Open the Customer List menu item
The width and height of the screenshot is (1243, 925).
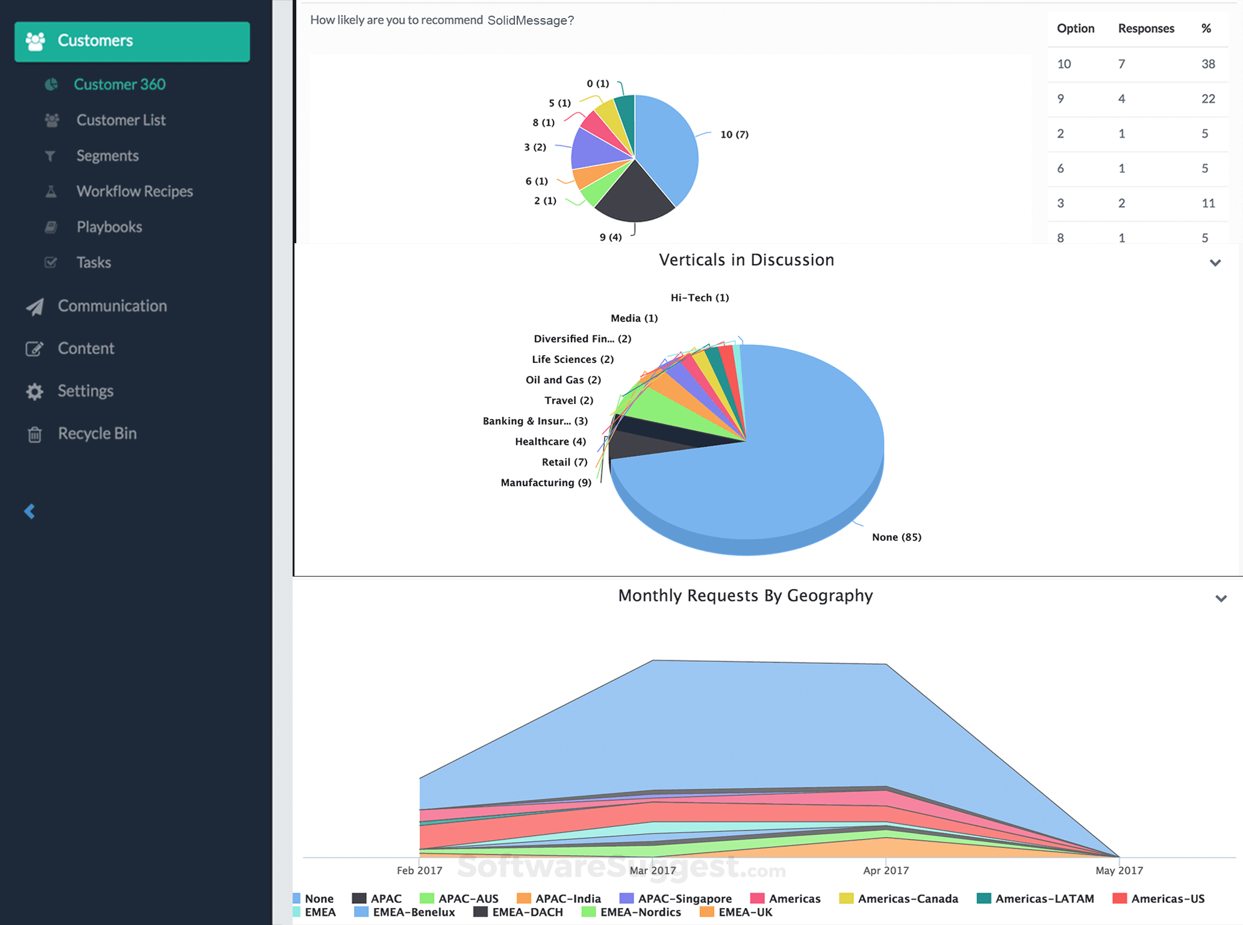pos(120,120)
